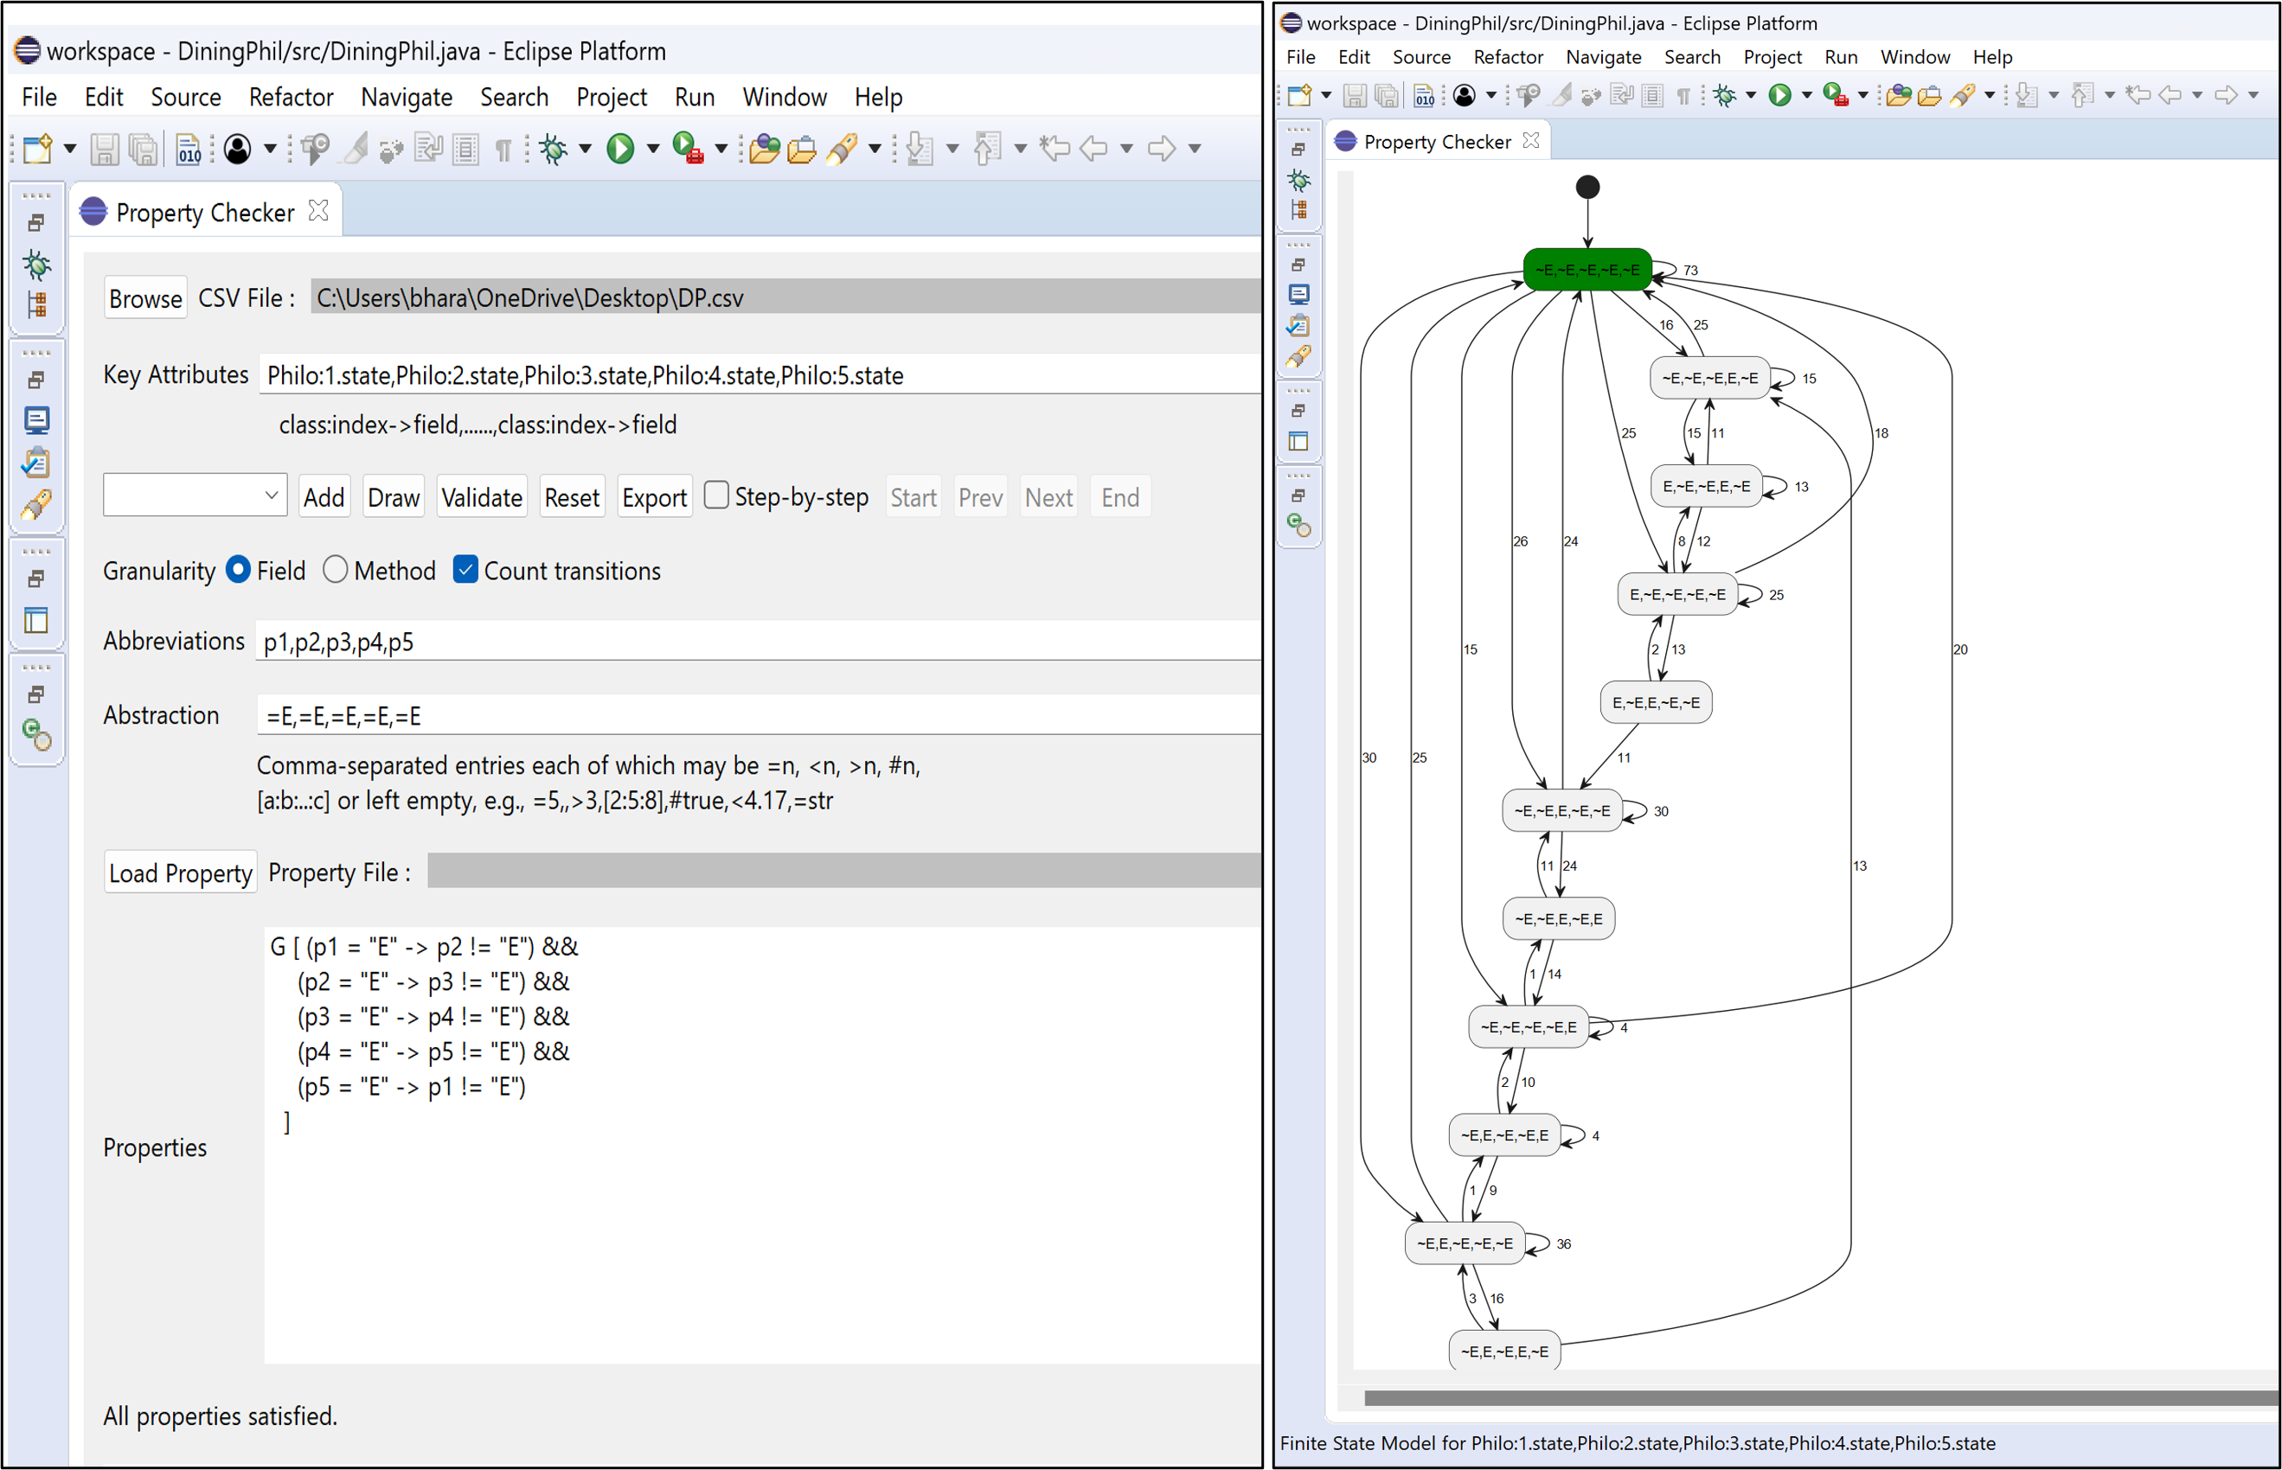Image resolution: width=2282 pixels, height=1470 pixels.
Task: Click the Save All icon in left toolbar
Action: coord(144,149)
